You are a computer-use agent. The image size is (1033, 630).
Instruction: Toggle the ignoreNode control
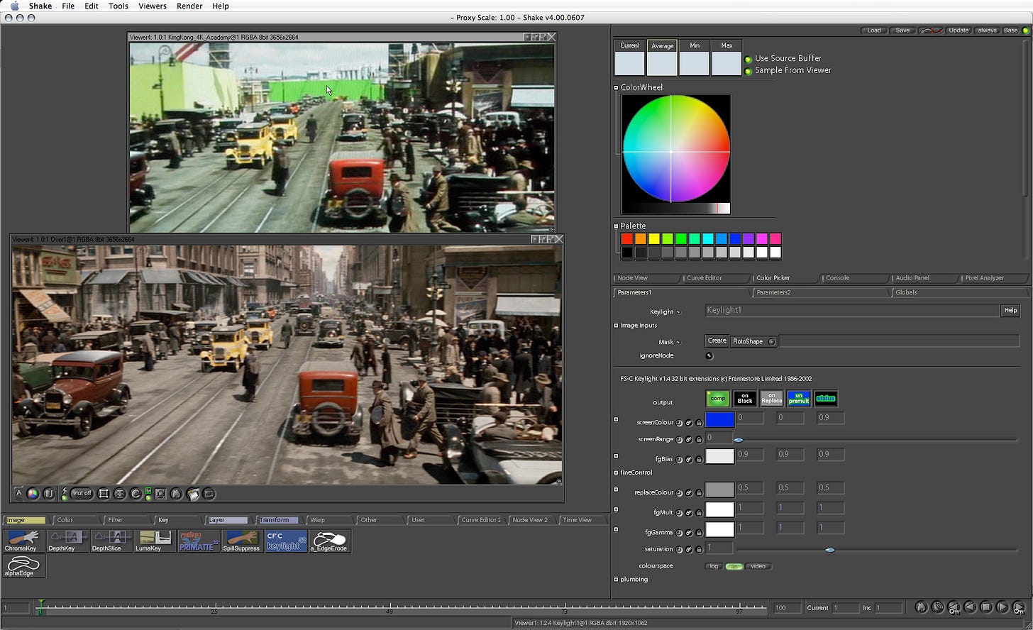709,355
